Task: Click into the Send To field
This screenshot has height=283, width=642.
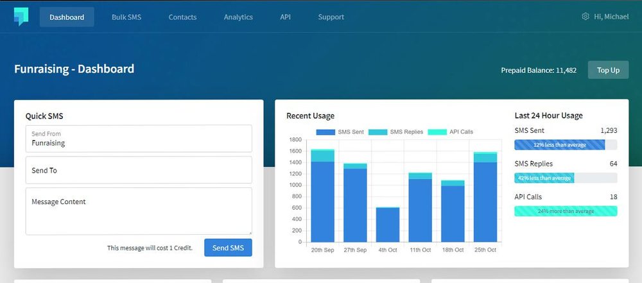Action: (x=139, y=170)
